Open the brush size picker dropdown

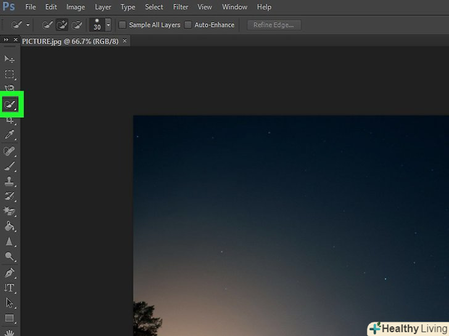coord(109,25)
